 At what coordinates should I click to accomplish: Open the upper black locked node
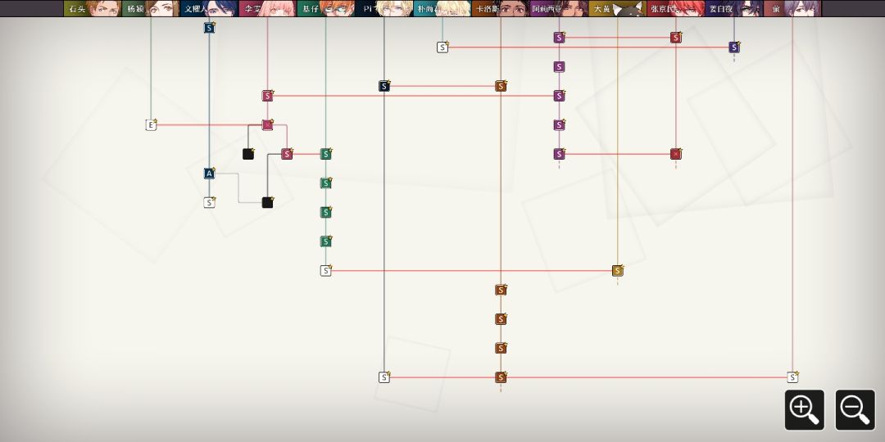pos(248,154)
